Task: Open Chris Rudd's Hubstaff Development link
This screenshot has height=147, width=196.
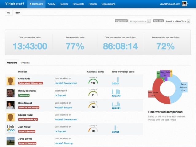Action: 66,83
